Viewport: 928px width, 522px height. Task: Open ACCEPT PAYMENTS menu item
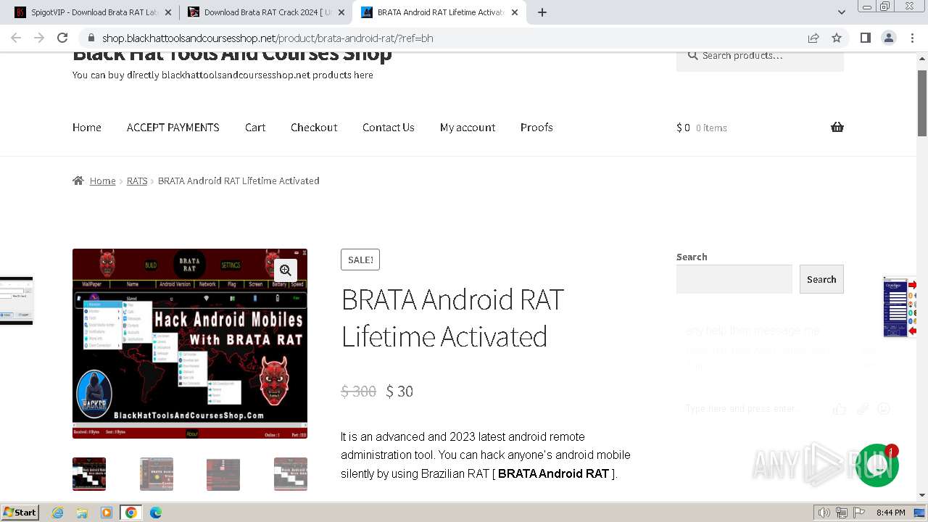[x=173, y=127]
